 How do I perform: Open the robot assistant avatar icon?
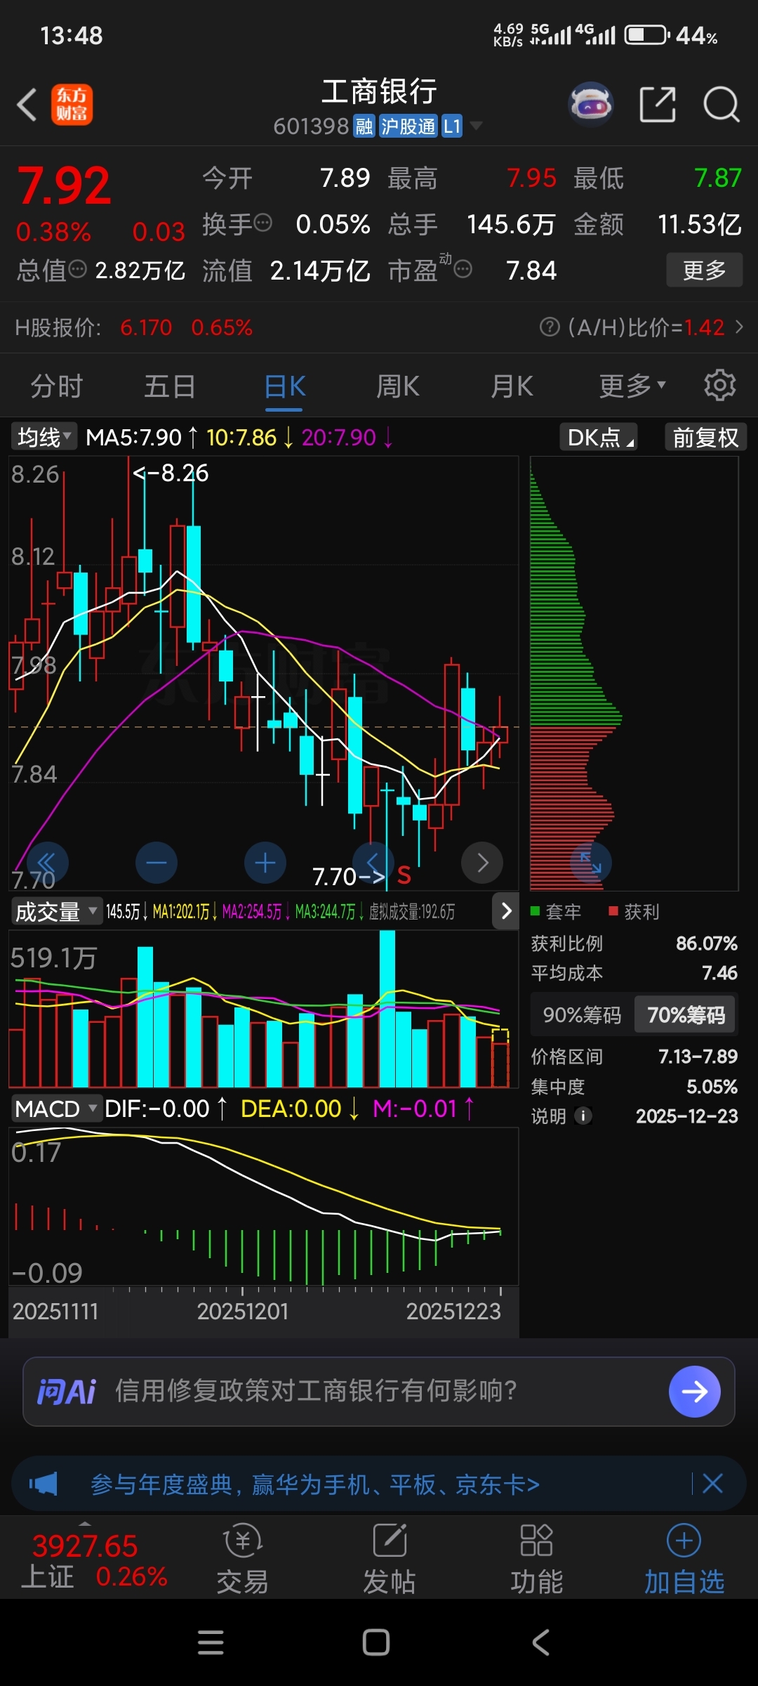pyautogui.click(x=591, y=105)
